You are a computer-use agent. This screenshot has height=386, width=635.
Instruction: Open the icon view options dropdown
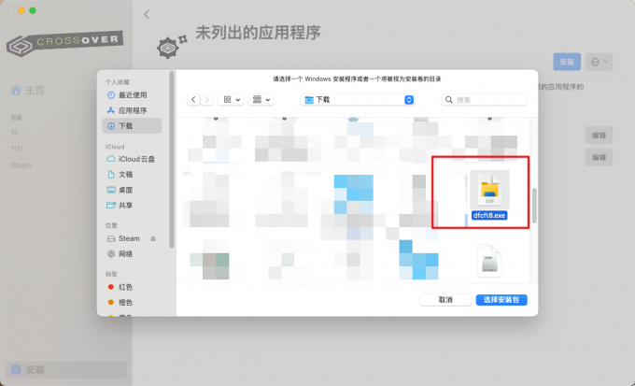pyautogui.click(x=231, y=100)
